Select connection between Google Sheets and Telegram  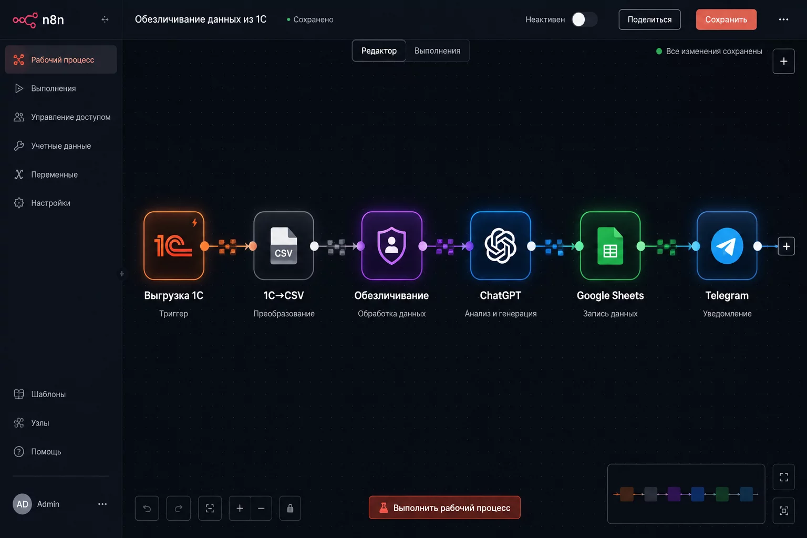(668, 246)
